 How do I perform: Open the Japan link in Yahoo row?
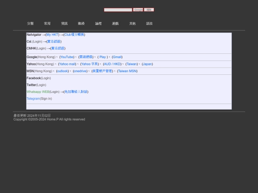tap(147, 64)
